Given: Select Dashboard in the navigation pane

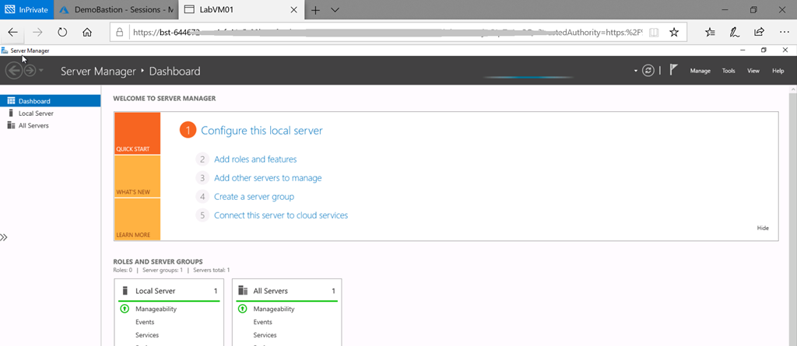Looking at the screenshot, I should 51,101.
